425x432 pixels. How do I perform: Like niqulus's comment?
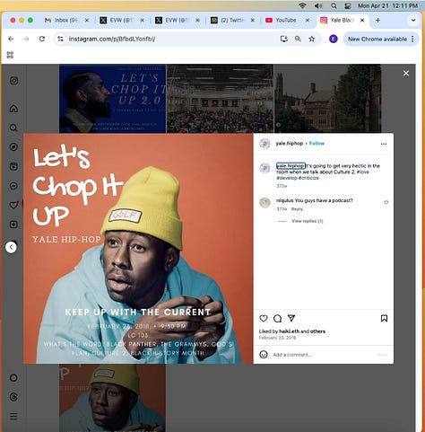pyautogui.click(x=386, y=202)
